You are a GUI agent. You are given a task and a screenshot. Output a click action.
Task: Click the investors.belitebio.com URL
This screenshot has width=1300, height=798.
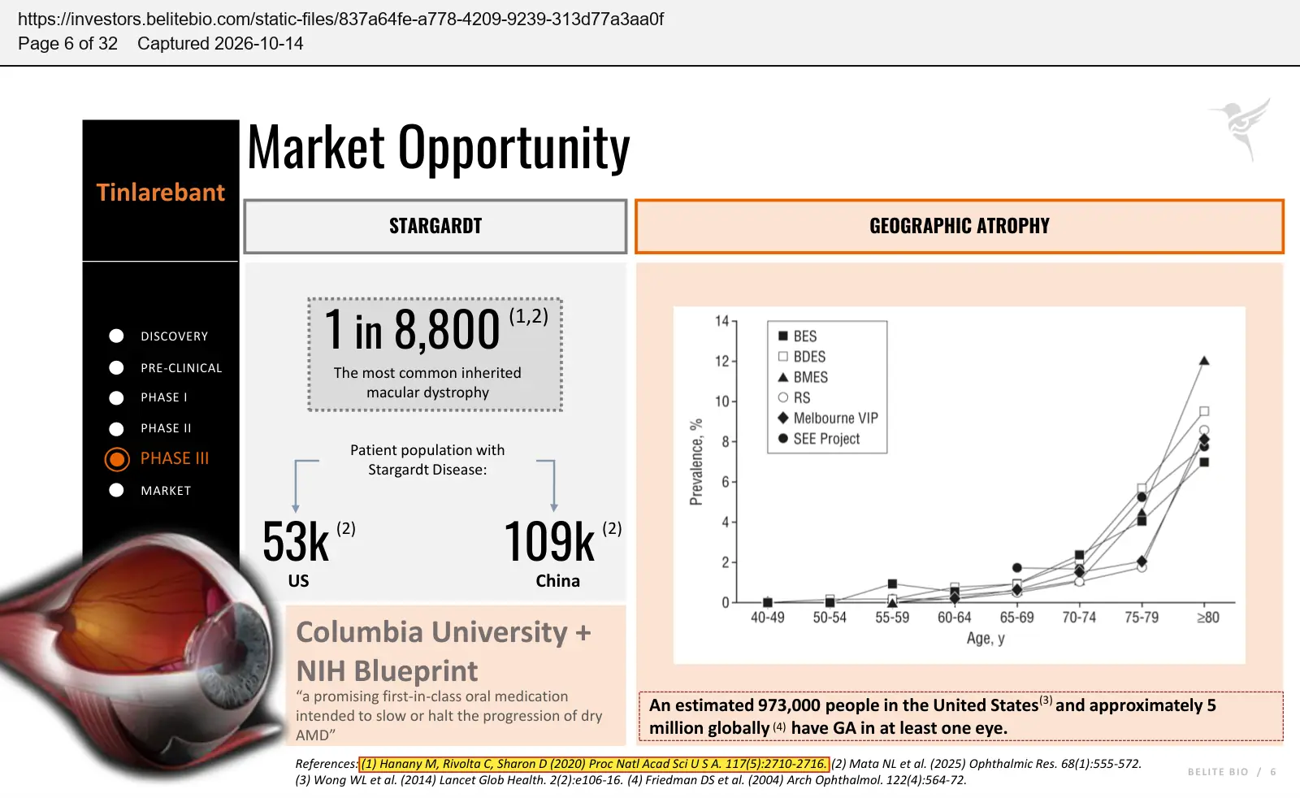point(341,20)
